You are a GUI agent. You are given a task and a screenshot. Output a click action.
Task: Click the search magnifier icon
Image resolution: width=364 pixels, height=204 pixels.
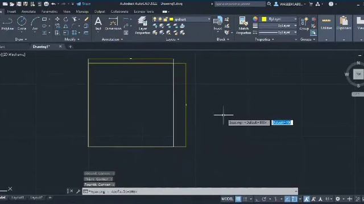coord(269,4)
